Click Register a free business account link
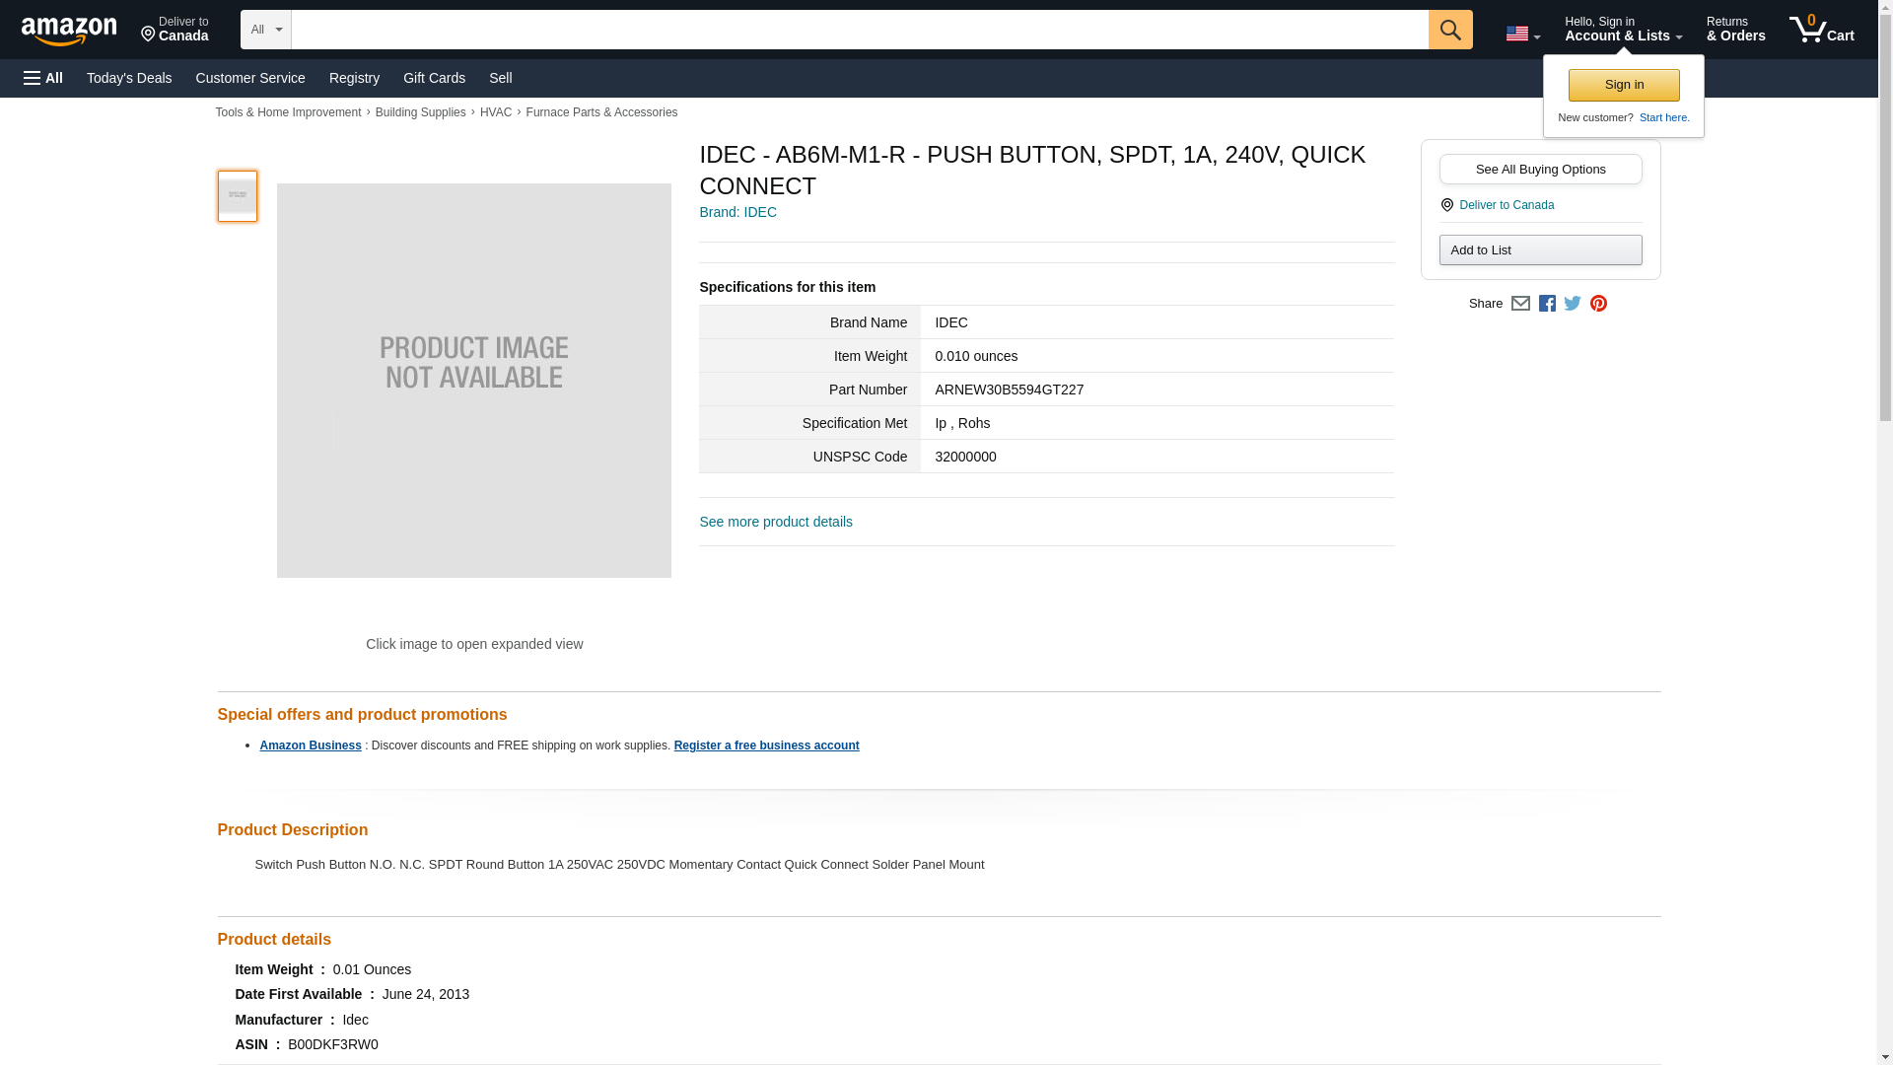 [x=766, y=745]
